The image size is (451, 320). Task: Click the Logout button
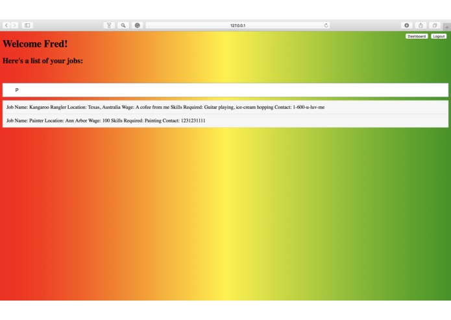point(439,36)
